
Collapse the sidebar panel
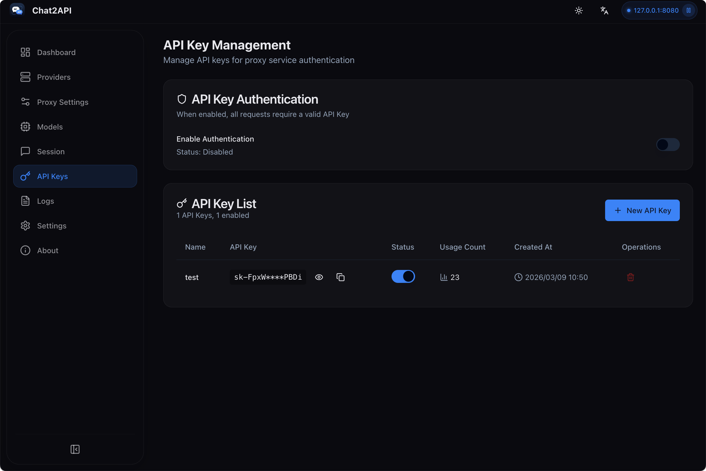[75, 450]
